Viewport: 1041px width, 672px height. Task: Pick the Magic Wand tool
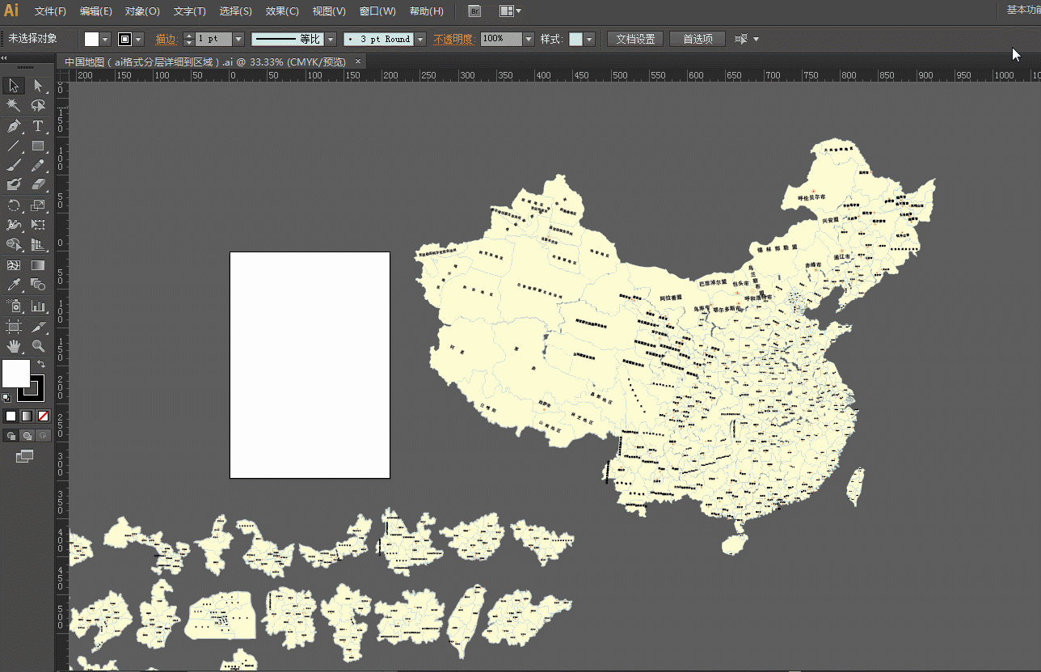pyautogui.click(x=14, y=106)
